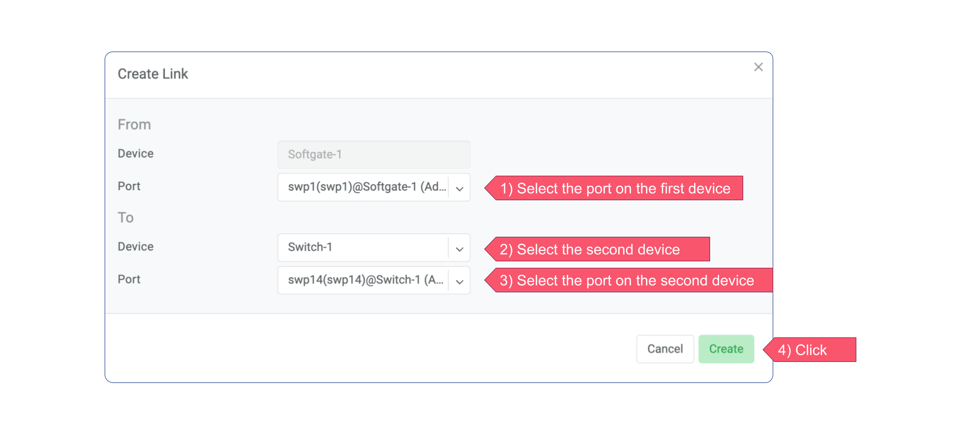
Task: Click the "Select the port on the second device" callout
Action: click(x=628, y=280)
